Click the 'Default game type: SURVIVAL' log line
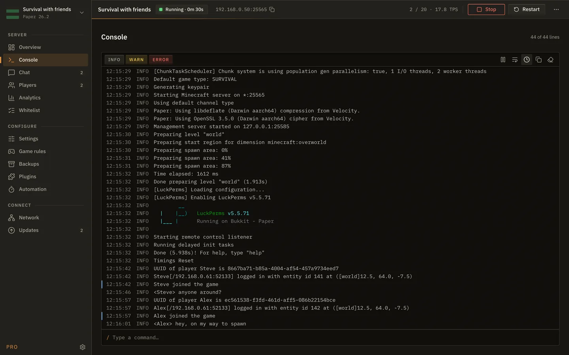Screen dimensions: 569x355 330,79
